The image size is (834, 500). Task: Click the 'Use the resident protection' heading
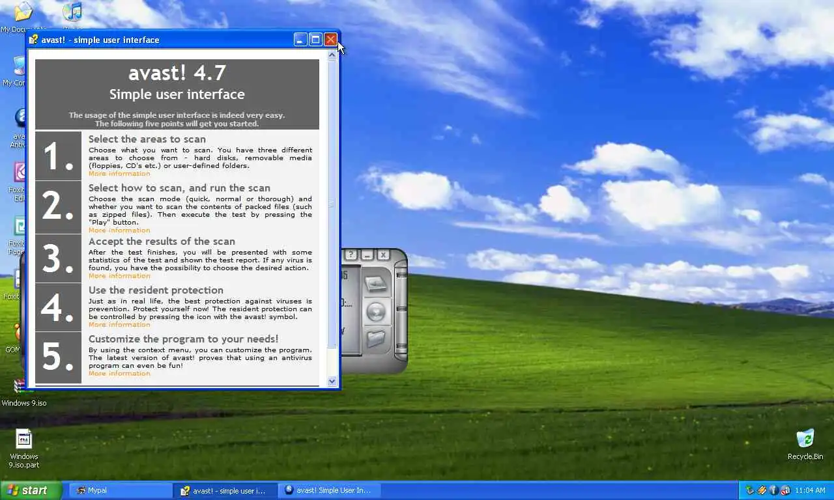click(x=156, y=290)
